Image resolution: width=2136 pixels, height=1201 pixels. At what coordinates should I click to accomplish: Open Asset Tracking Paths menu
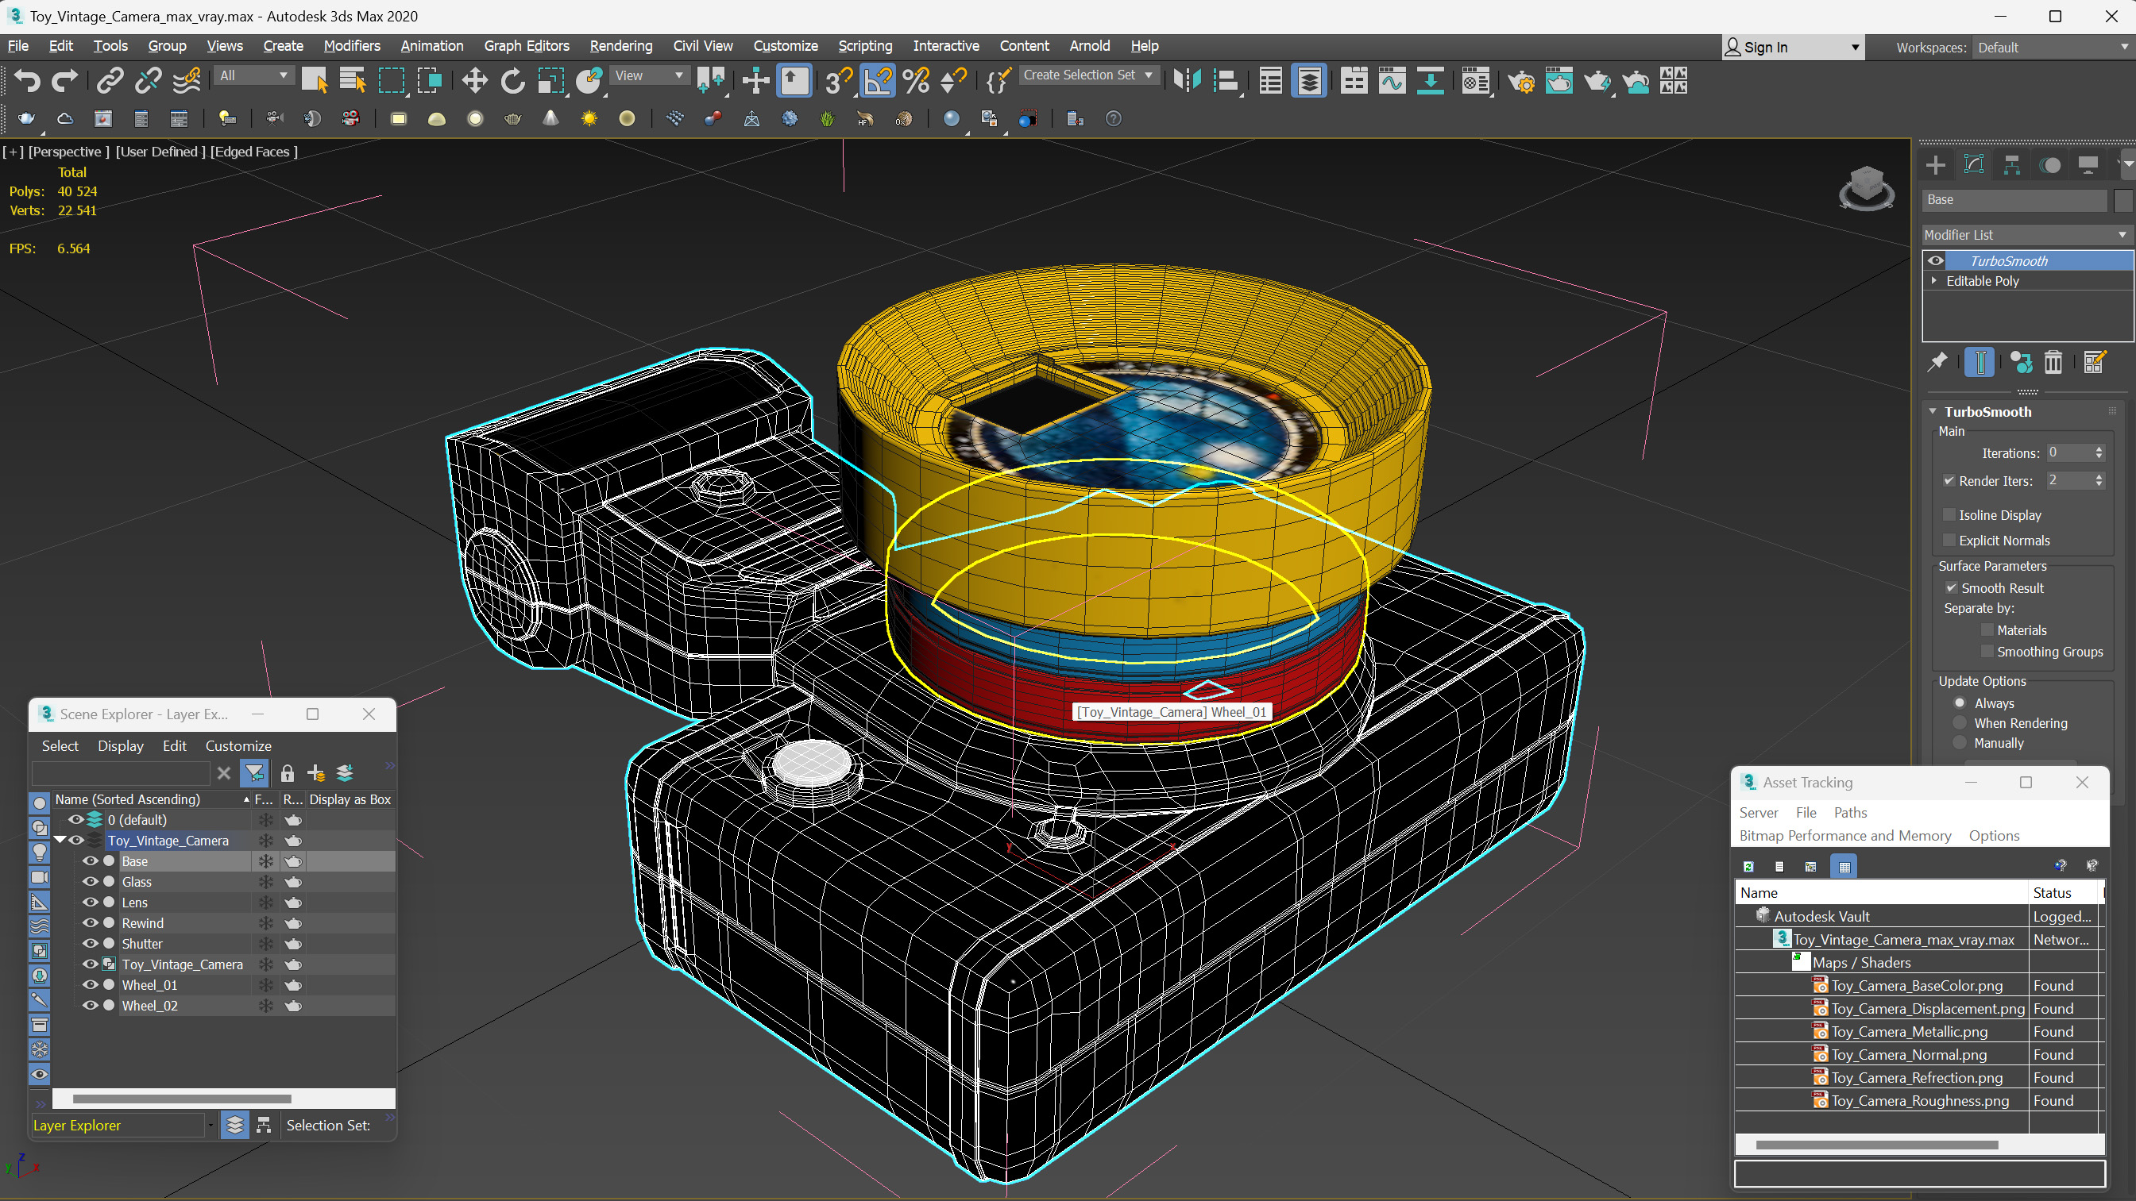(x=1850, y=812)
